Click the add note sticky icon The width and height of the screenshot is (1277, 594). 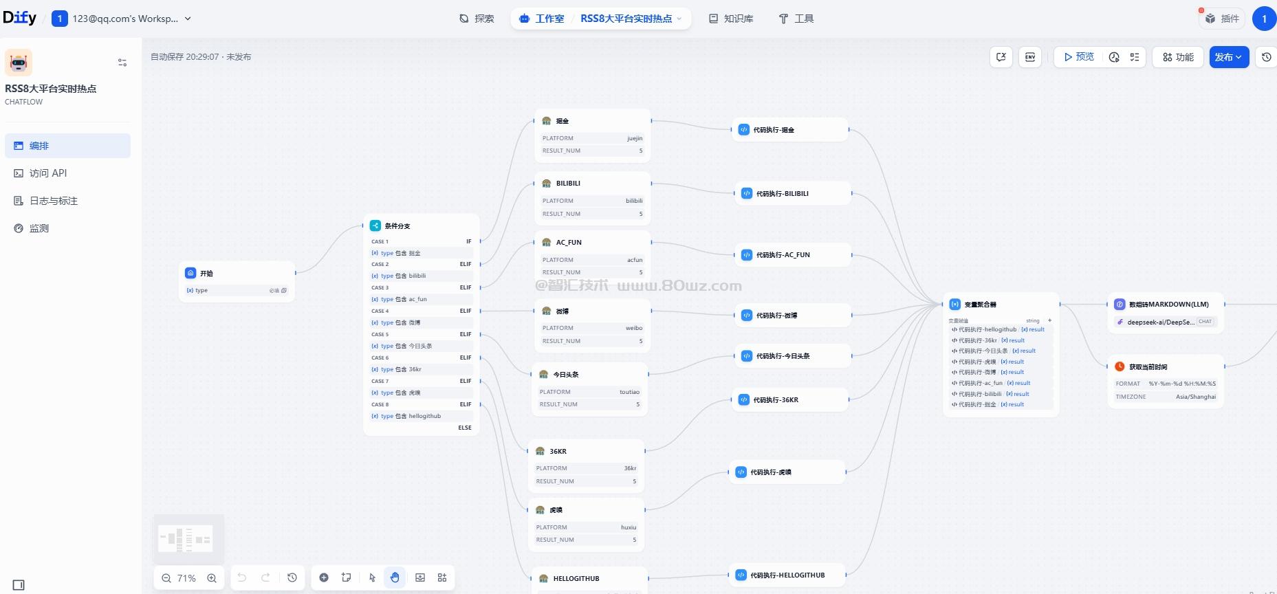point(347,577)
